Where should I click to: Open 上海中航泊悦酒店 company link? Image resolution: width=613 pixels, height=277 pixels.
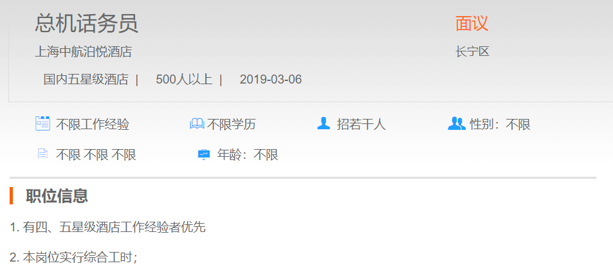[x=83, y=51]
